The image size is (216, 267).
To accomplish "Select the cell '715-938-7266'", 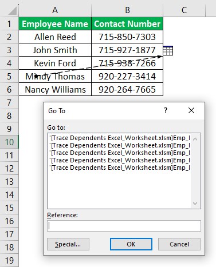I will [127, 63].
